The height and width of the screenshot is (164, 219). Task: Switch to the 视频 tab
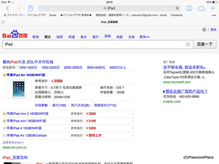107,36
